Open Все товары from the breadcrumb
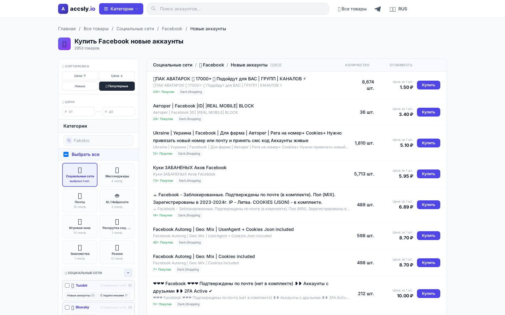Image resolution: width=505 pixels, height=315 pixels. coord(96,29)
